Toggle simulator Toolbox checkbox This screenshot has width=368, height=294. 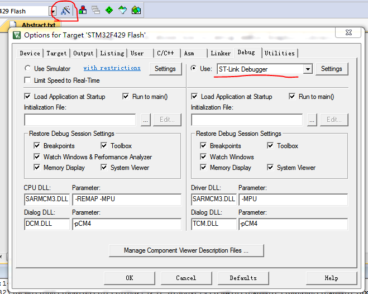[104, 145]
